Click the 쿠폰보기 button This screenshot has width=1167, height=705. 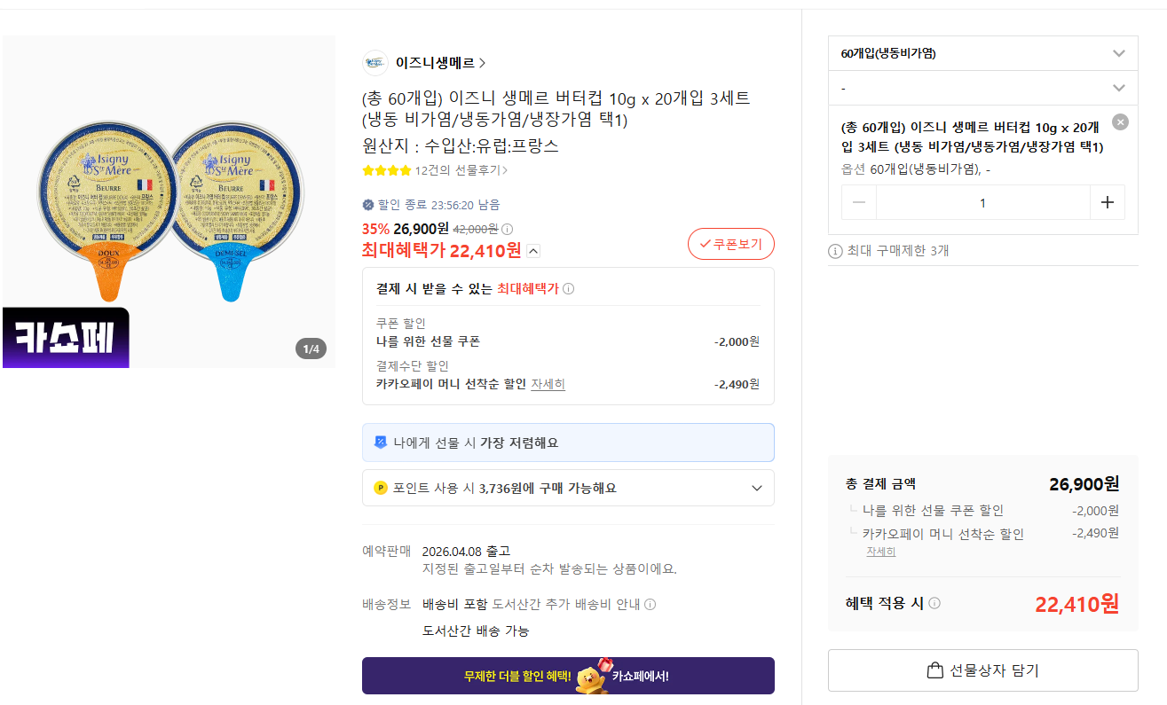point(730,244)
